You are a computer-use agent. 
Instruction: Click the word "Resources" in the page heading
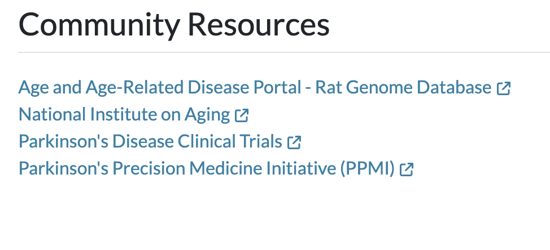coord(259,25)
